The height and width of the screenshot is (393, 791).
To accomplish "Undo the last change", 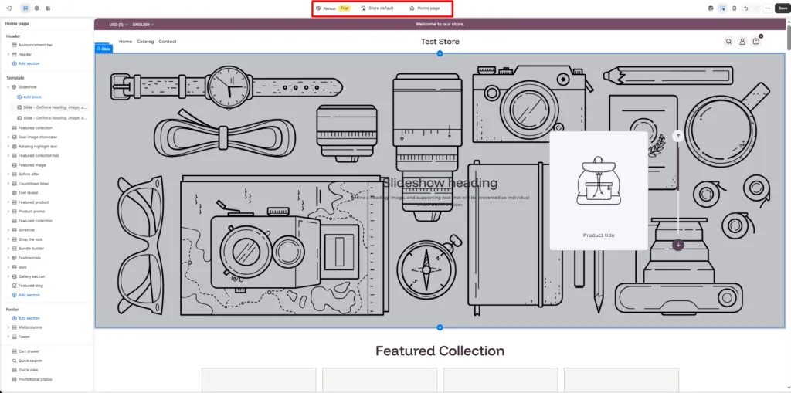I will pos(745,8).
